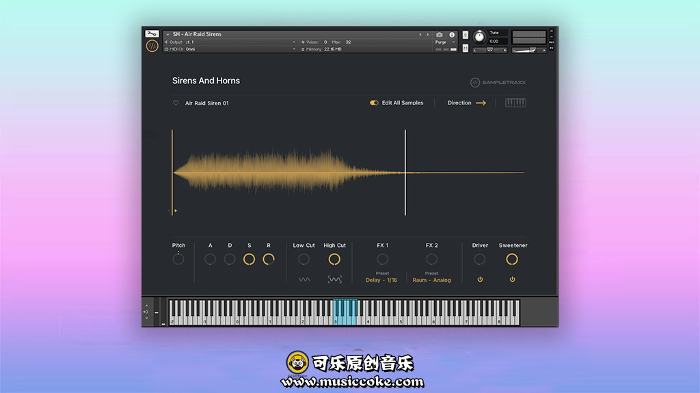Open the Purge dropdown menu

tap(444, 42)
